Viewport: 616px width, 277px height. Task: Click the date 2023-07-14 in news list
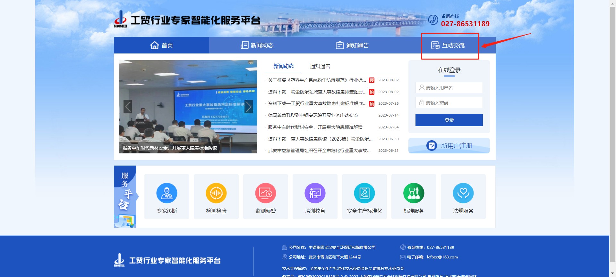point(389,115)
